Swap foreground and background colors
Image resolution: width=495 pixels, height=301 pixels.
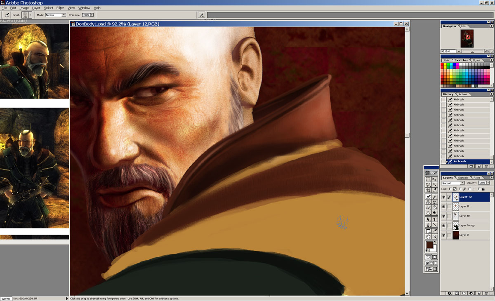click(436, 242)
